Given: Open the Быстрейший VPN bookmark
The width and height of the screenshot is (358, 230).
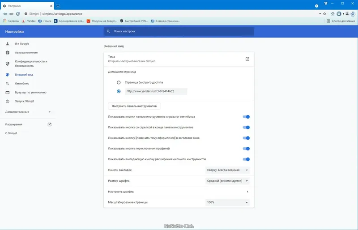Looking at the screenshot, I should tap(134, 21).
